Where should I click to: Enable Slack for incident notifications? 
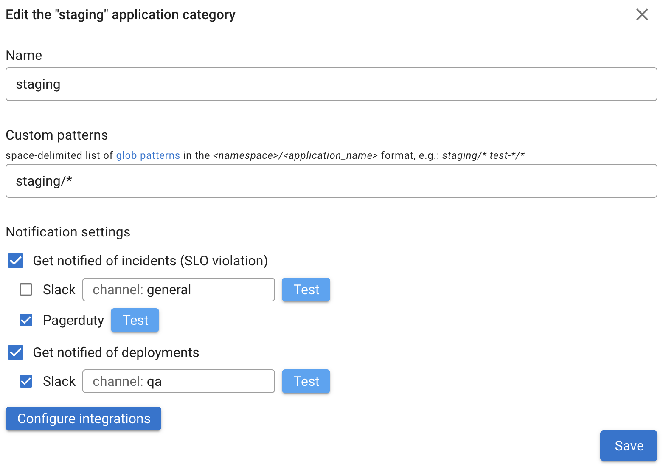pyautogui.click(x=26, y=290)
